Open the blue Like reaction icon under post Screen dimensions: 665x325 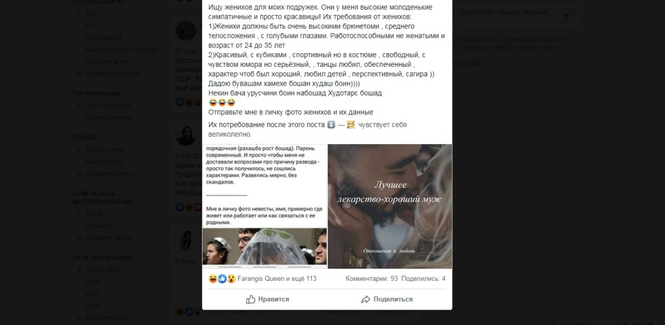(x=222, y=279)
